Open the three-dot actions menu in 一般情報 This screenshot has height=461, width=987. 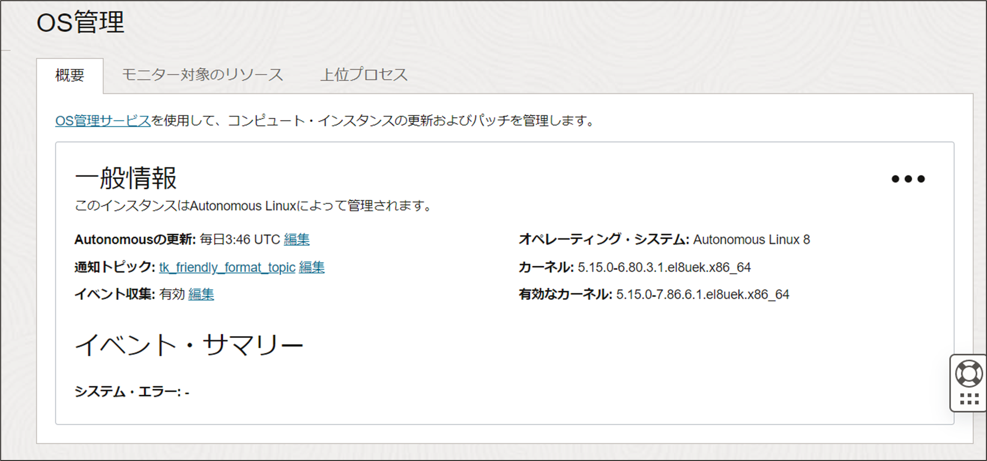click(x=908, y=179)
